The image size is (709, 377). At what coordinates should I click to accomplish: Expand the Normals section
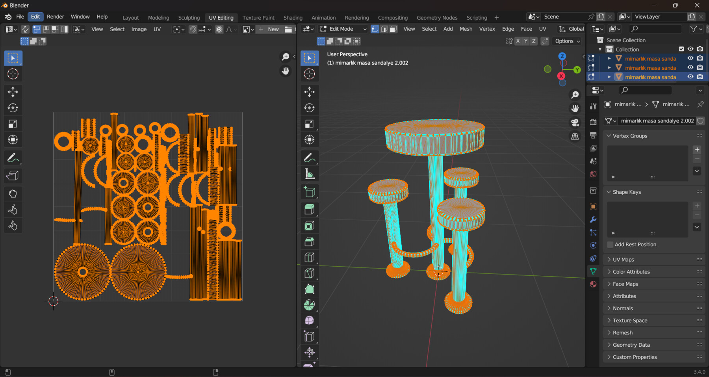tap(622, 308)
